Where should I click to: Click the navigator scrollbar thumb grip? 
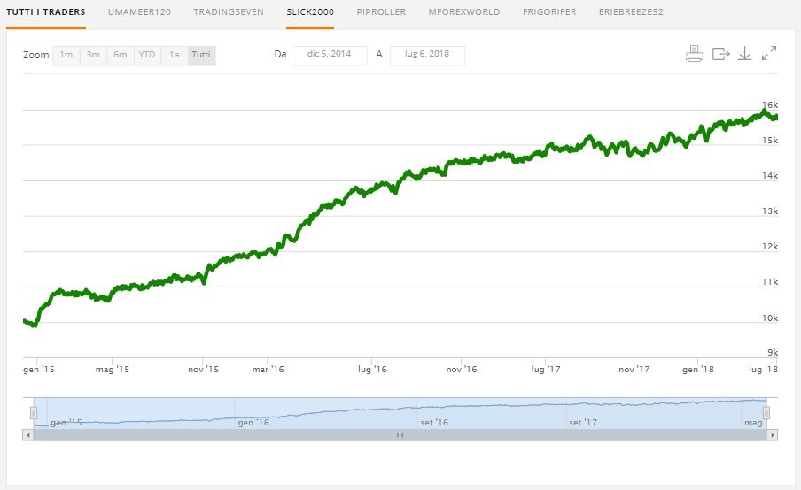pyautogui.click(x=400, y=435)
